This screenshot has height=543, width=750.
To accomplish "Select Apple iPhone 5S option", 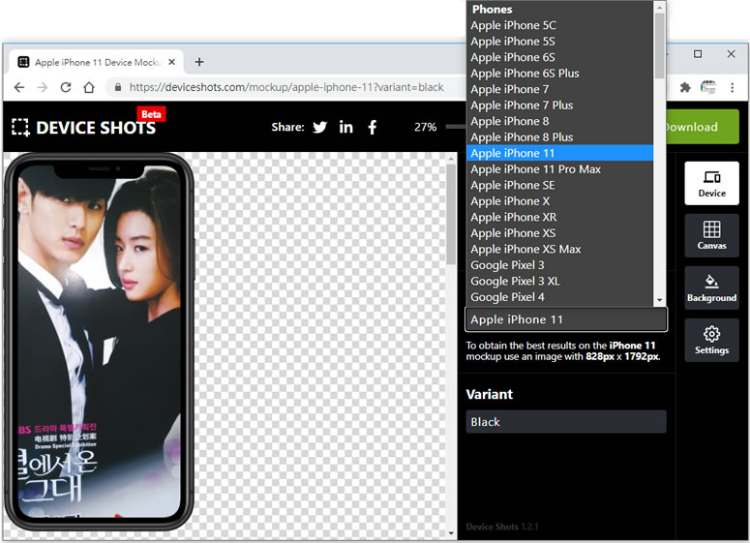I will (559, 42).
